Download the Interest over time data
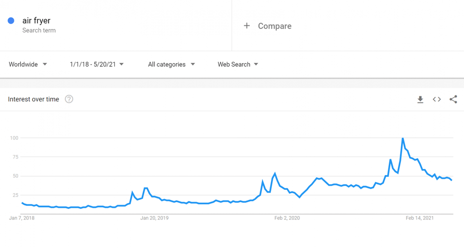 (x=420, y=99)
